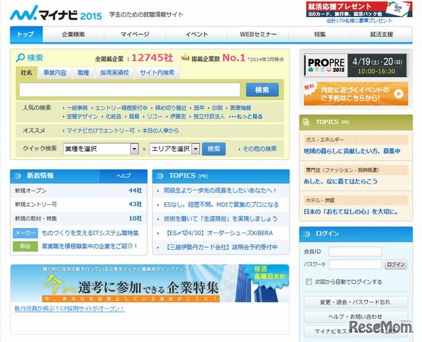Enable 次回から自動でログインする checkbox
Viewport: 422px width, 342px height.
coord(309,282)
